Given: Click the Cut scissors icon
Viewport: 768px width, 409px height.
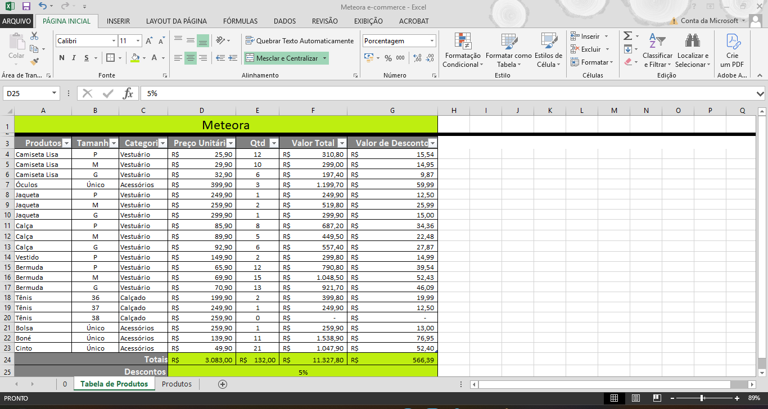Looking at the screenshot, I should [x=34, y=37].
